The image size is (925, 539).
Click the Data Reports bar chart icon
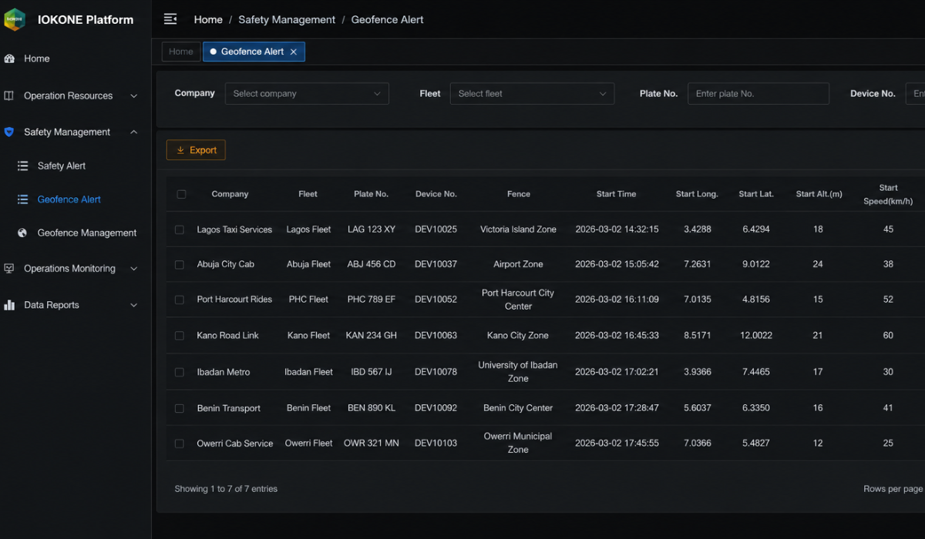(x=9, y=305)
